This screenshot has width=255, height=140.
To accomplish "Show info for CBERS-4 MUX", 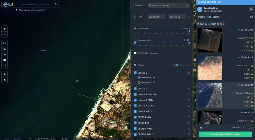I will click(x=189, y=117).
